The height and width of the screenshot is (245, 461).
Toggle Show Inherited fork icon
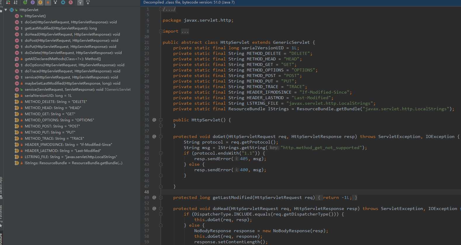point(56,2)
